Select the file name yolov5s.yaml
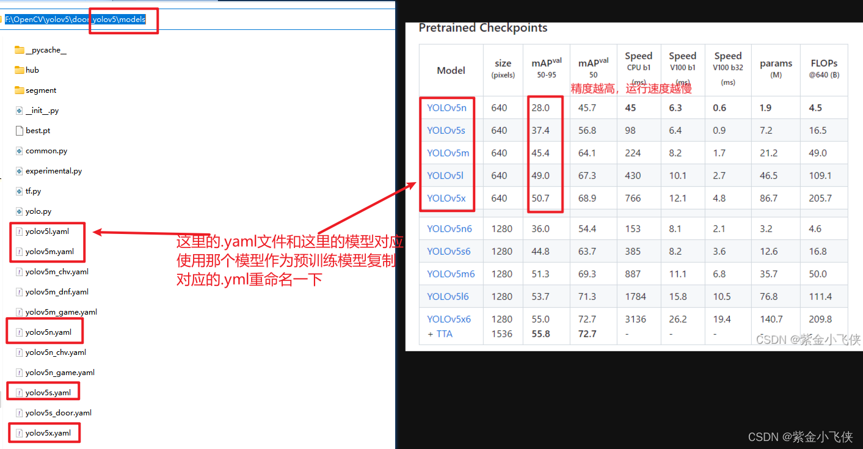The height and width of the screenshot is (449, 863). tap(48, 393)
